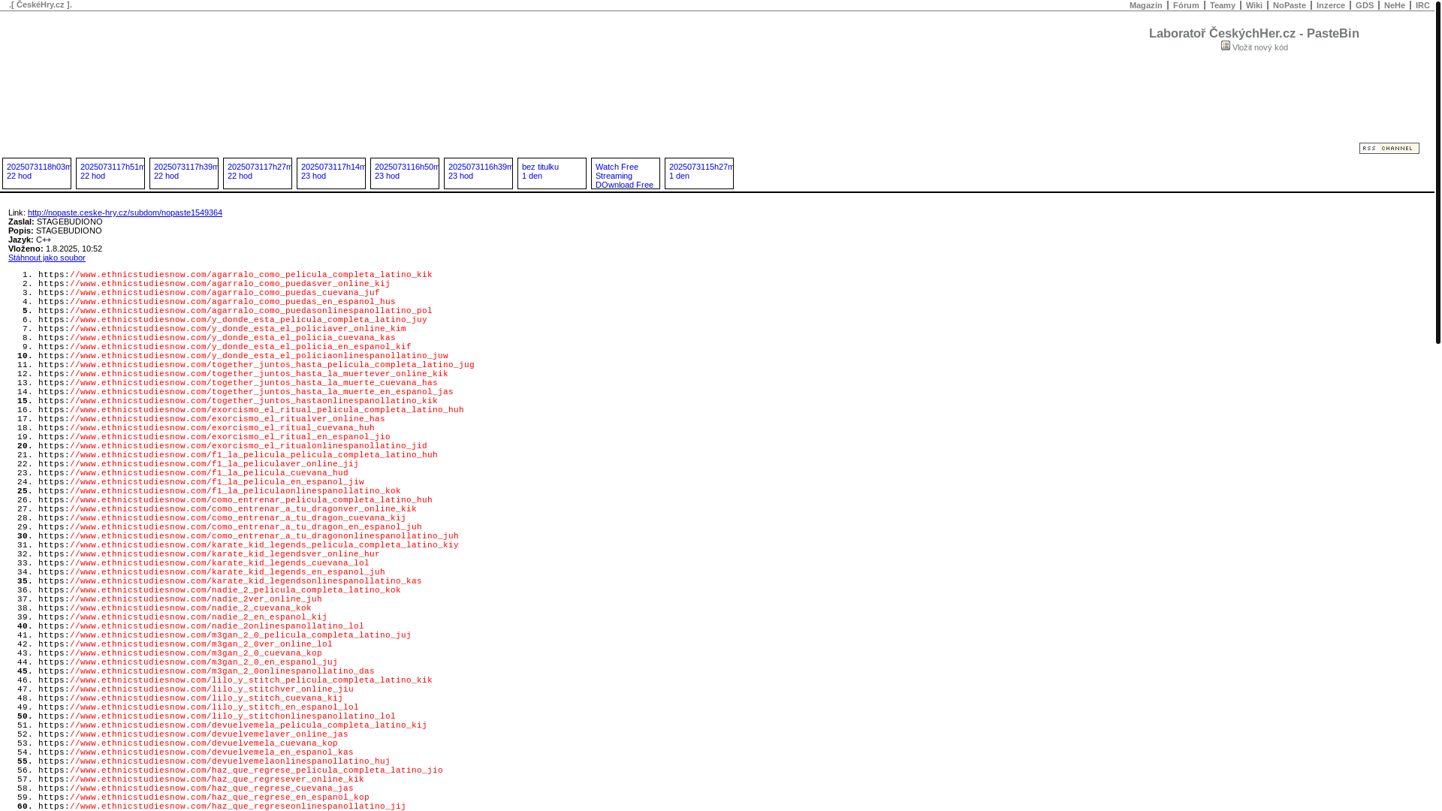Click line 11 together_juntos_hasta_pelicula_completa_latino_jug
1442x811 pixels.
point(256,365)
